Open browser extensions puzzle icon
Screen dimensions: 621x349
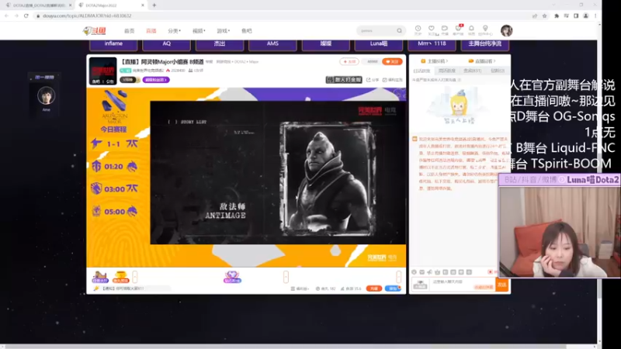(x=557, y=16)
